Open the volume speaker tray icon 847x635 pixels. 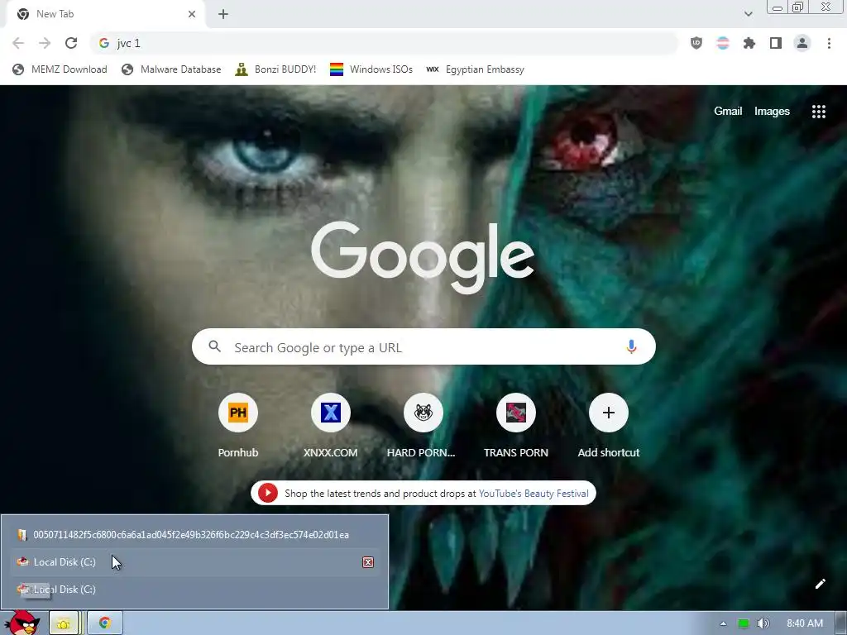pos(763,623)
